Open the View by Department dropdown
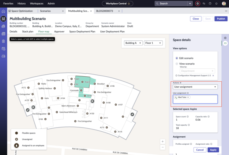This screenshot has height=155, width=229. click(x=197, y=71)
